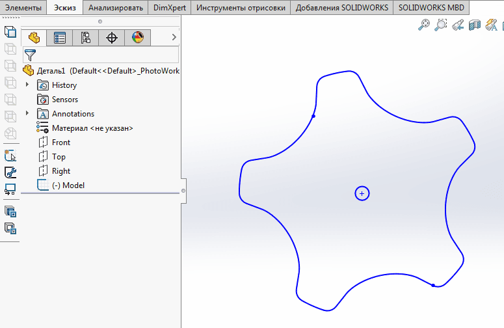504x328 pixels.
Task: Select the (-) Model sketch item
Action: click(x=68, y=185)
